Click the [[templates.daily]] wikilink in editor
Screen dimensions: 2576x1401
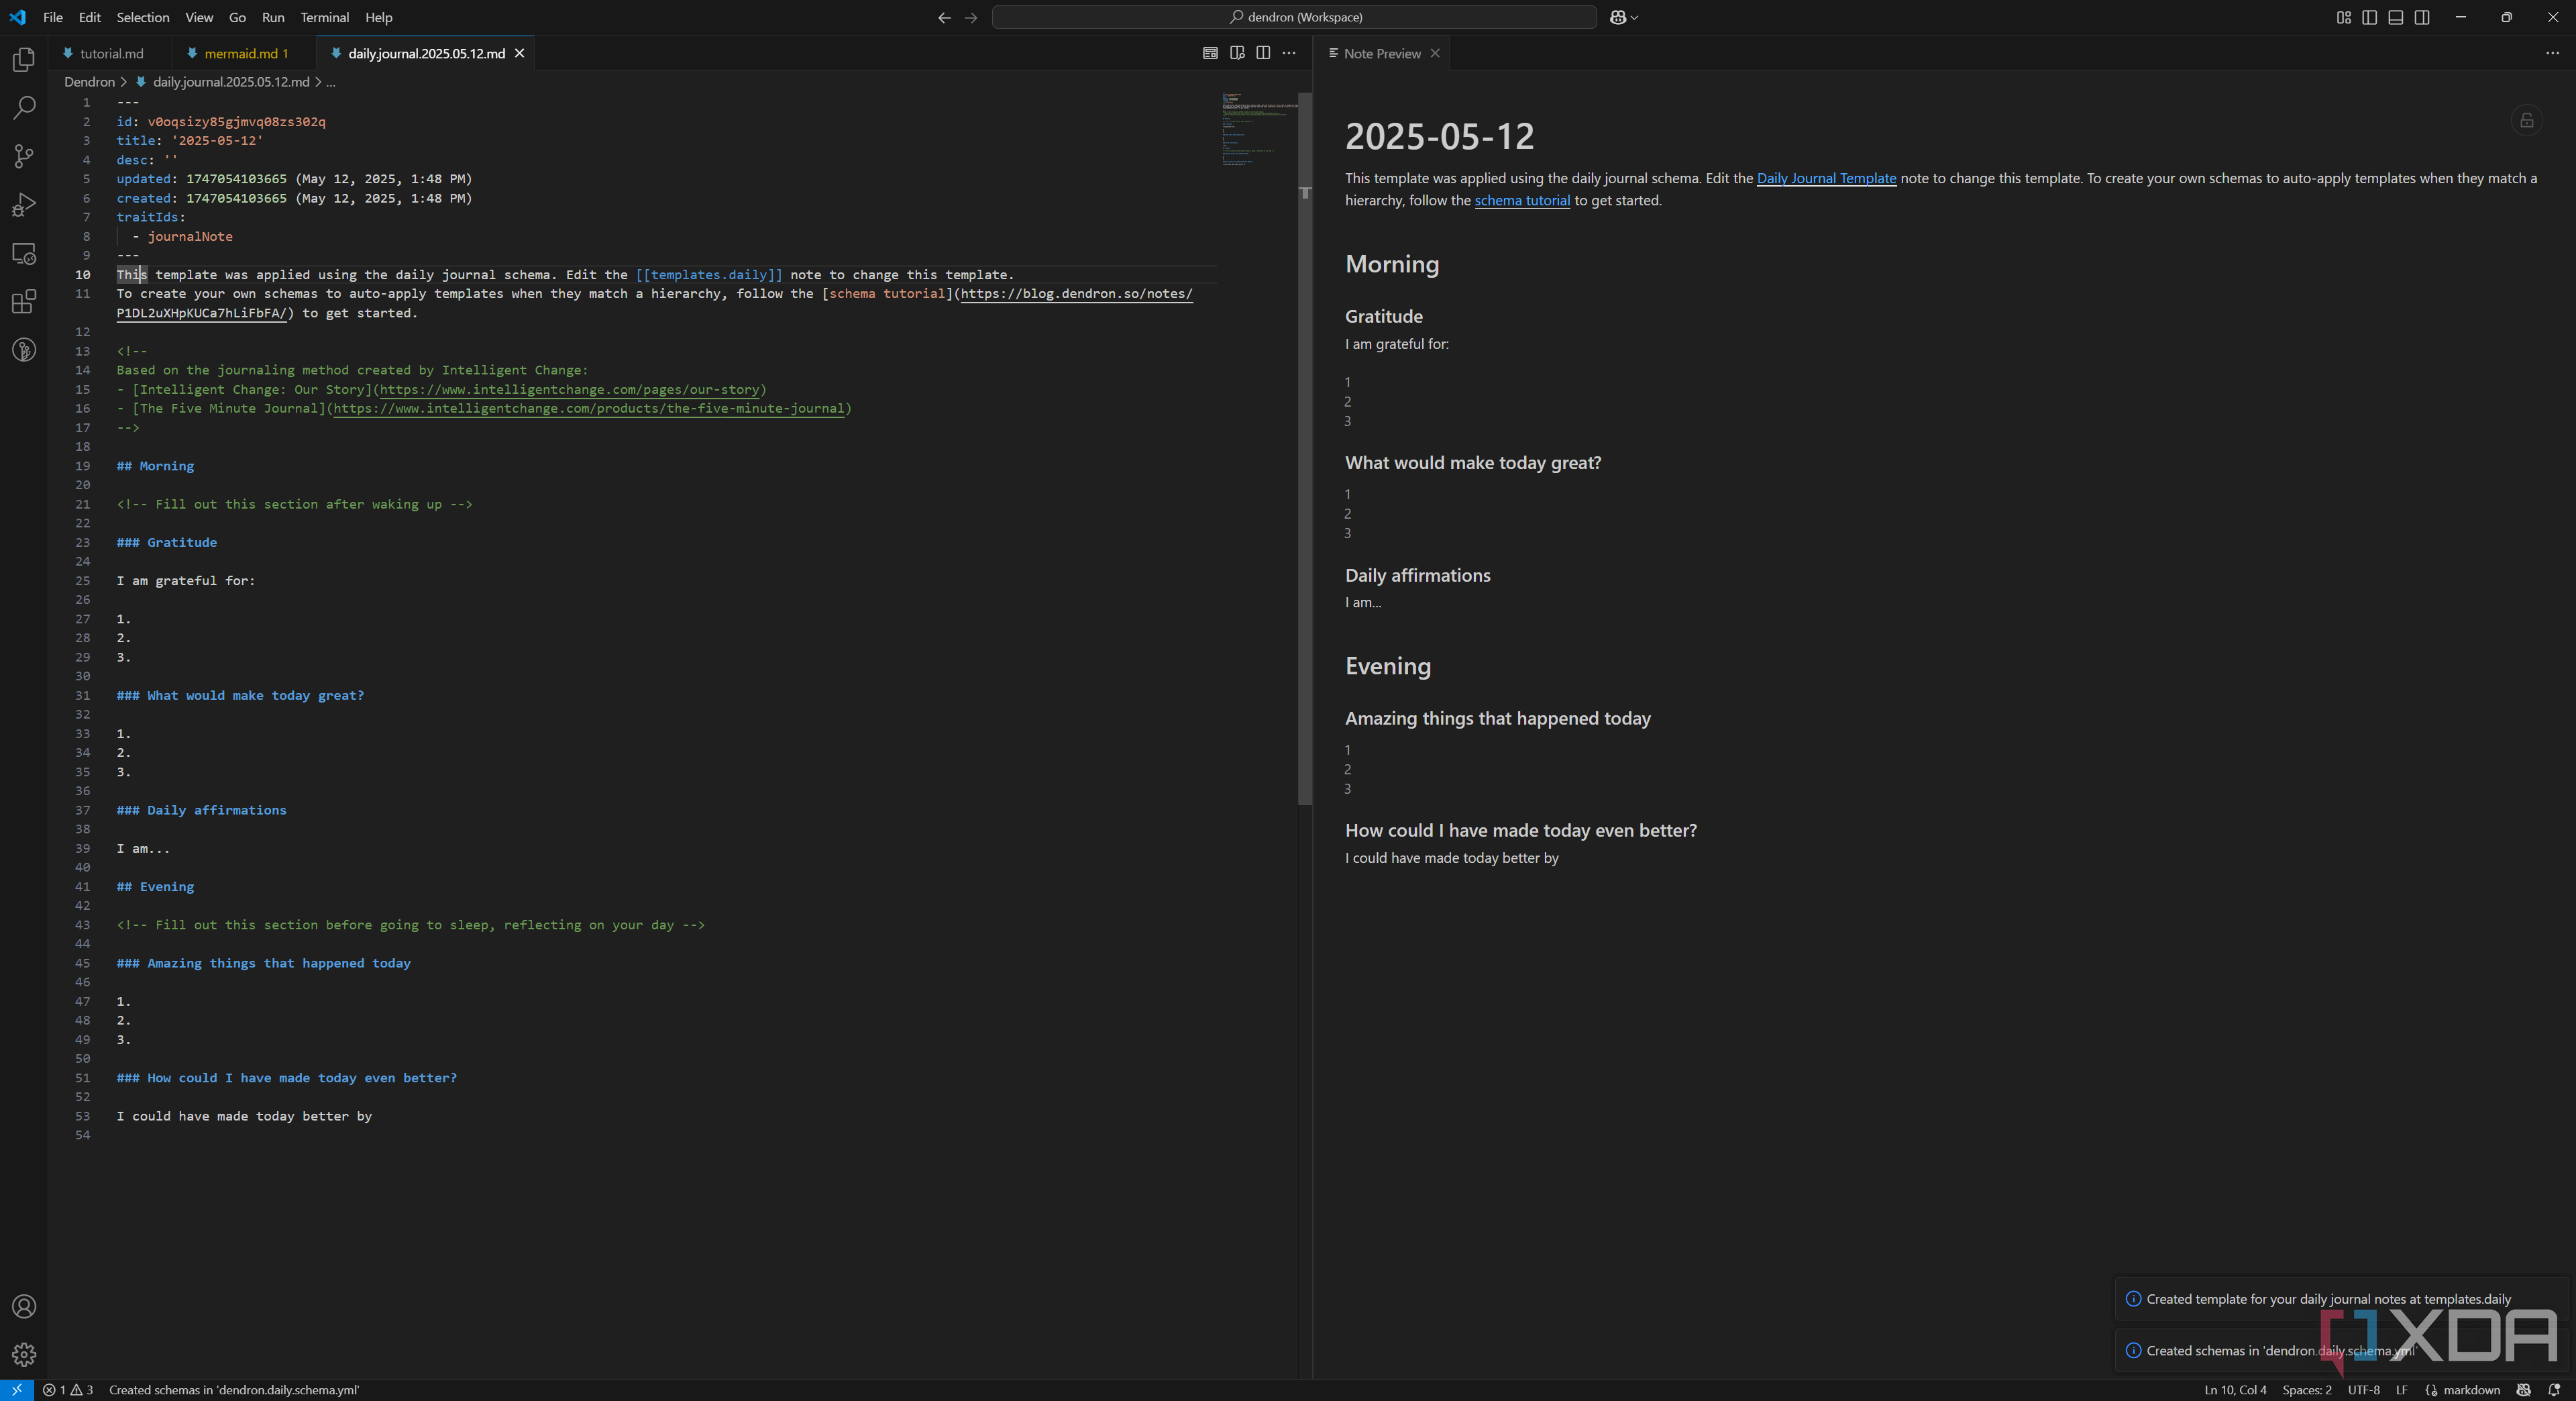tap(709, 274)
